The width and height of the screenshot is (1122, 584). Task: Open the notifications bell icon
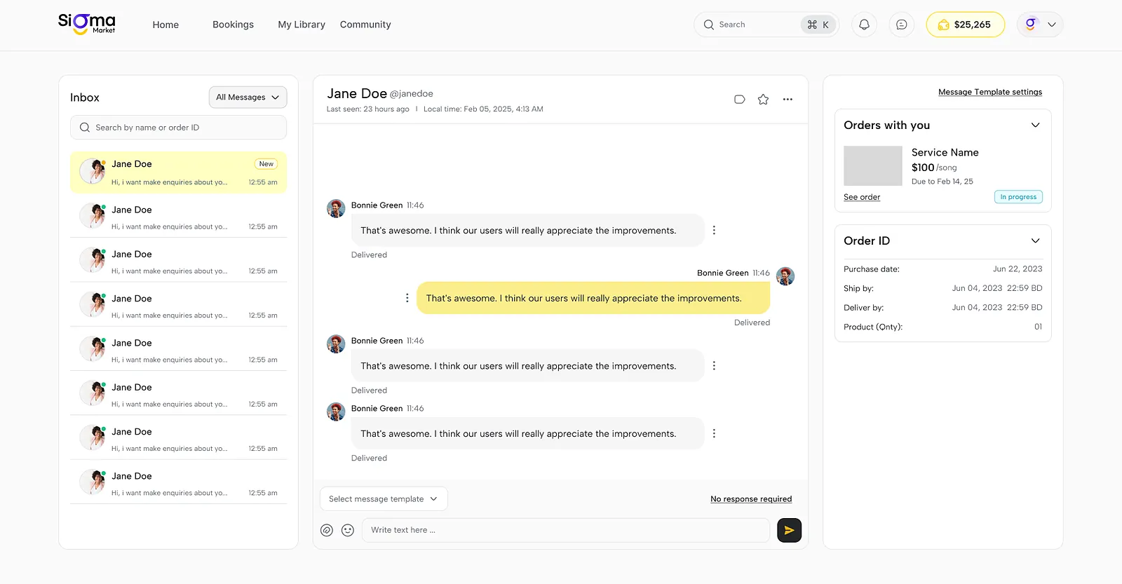pyautogui.click(x=864, y=25)
